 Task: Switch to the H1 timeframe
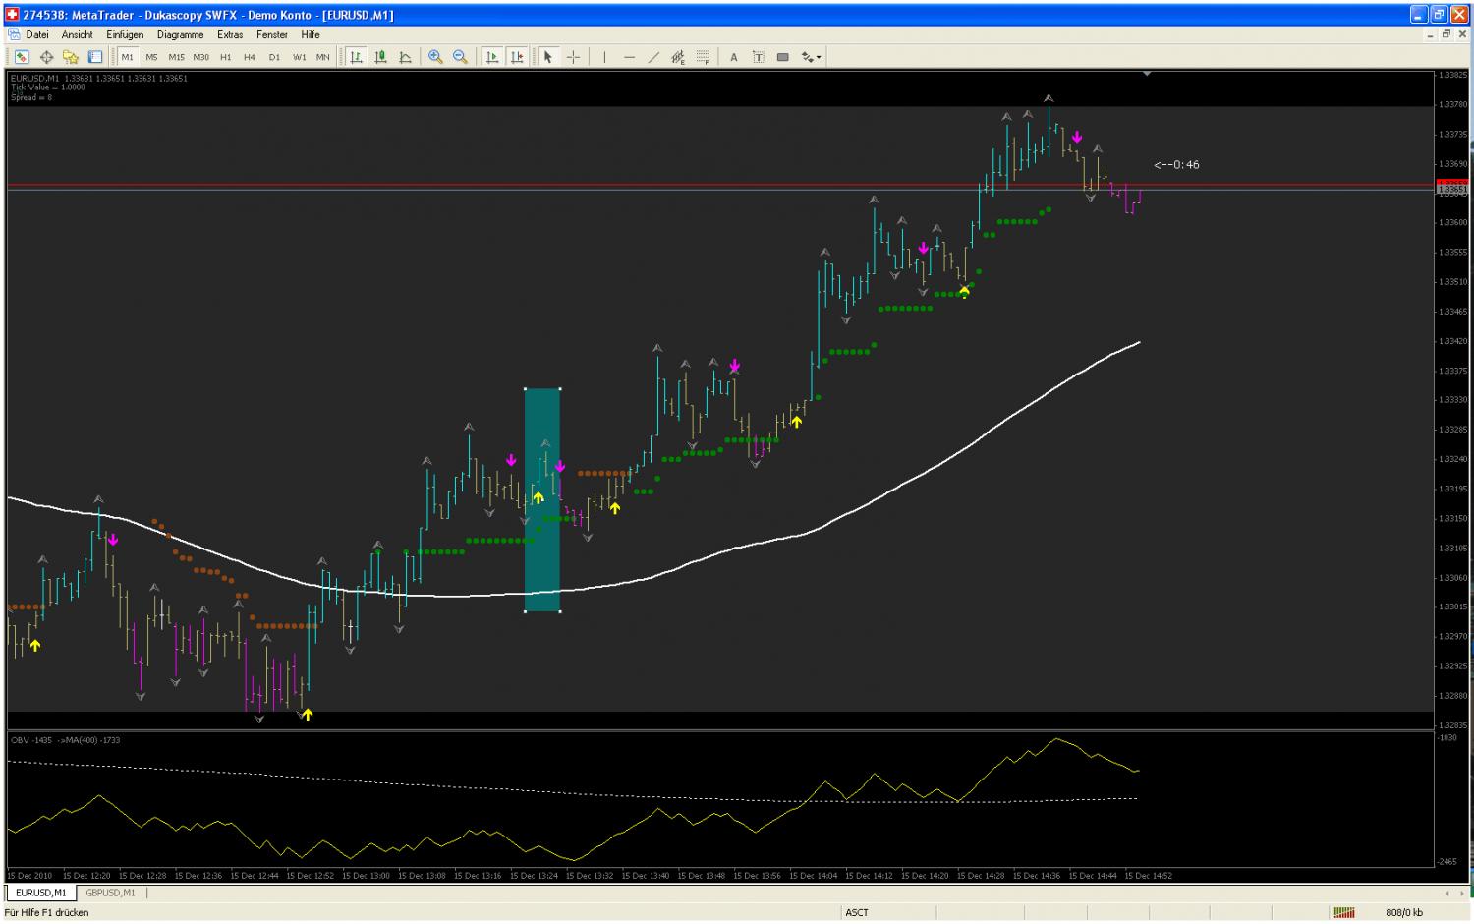[225, 57]
